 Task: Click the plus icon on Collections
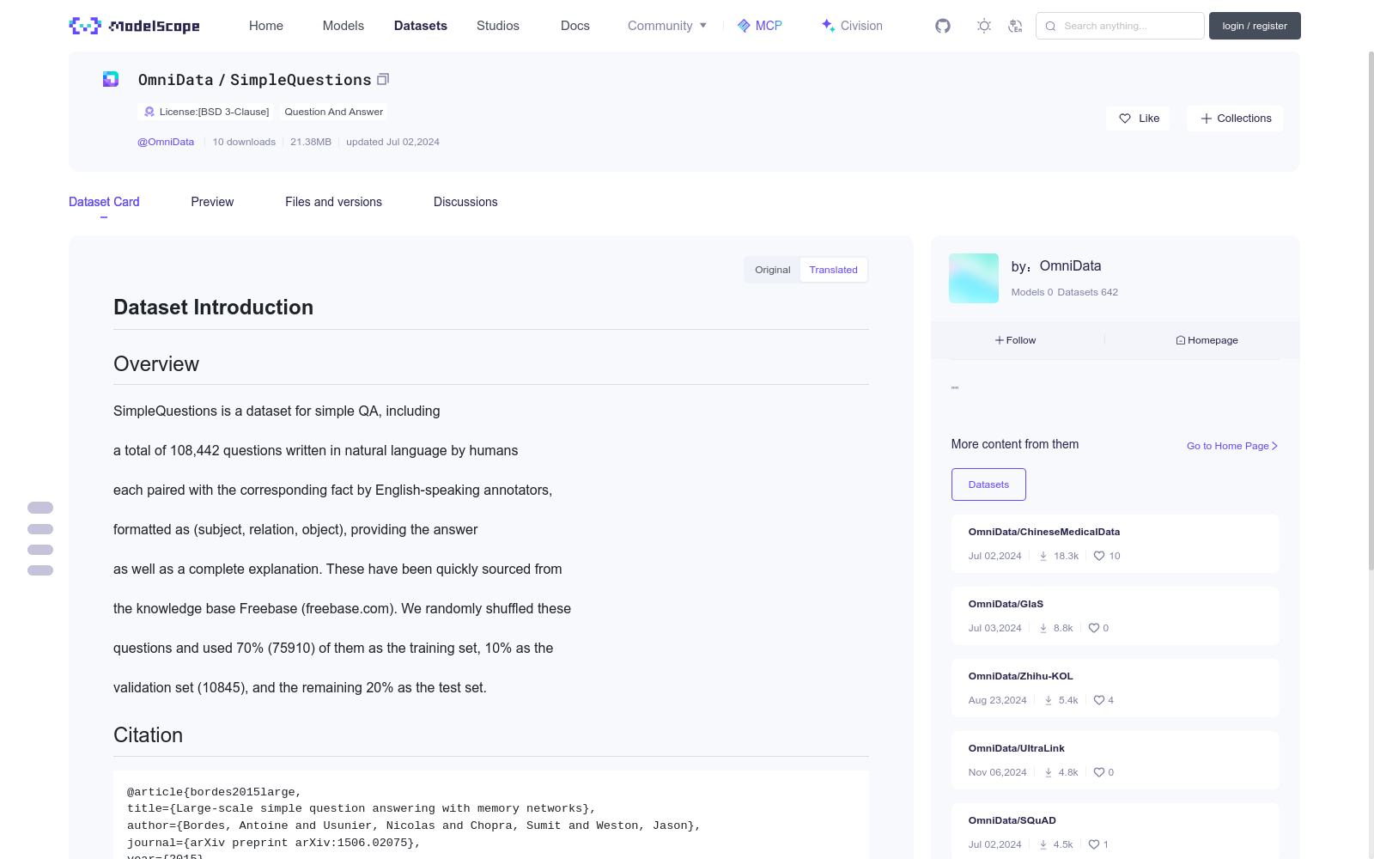(1207, 119)
